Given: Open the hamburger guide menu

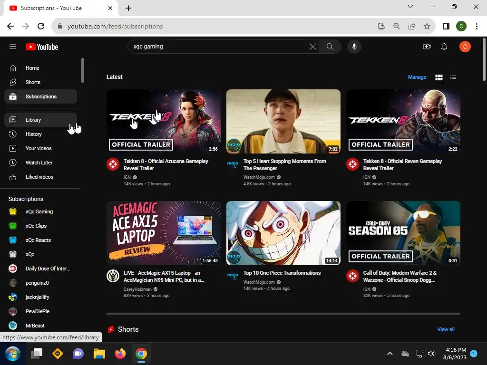Looking at the screenshot, I should point(13,47).
